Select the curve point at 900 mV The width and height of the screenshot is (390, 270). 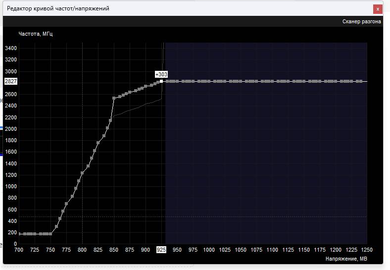coord(146,86)
